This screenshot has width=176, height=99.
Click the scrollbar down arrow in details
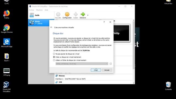coord(134,83)
